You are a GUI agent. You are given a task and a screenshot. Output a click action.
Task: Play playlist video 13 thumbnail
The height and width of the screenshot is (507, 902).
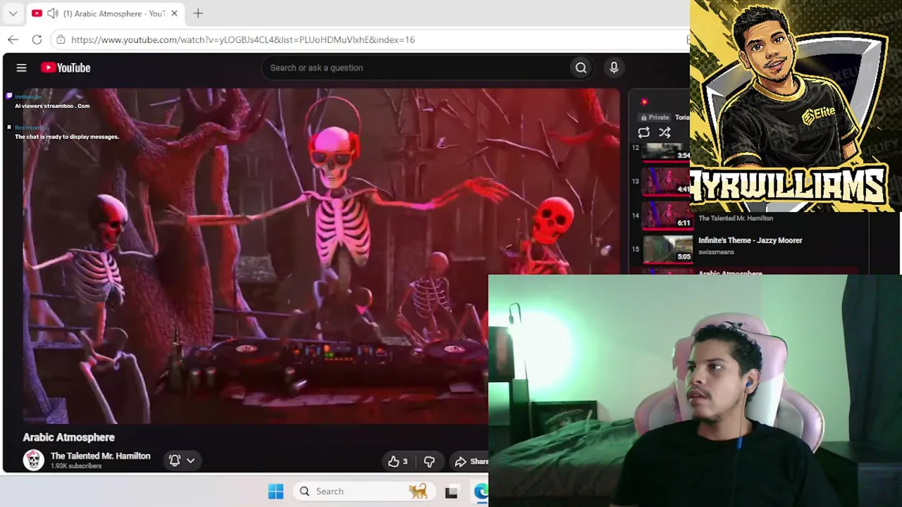click(667, 181)
